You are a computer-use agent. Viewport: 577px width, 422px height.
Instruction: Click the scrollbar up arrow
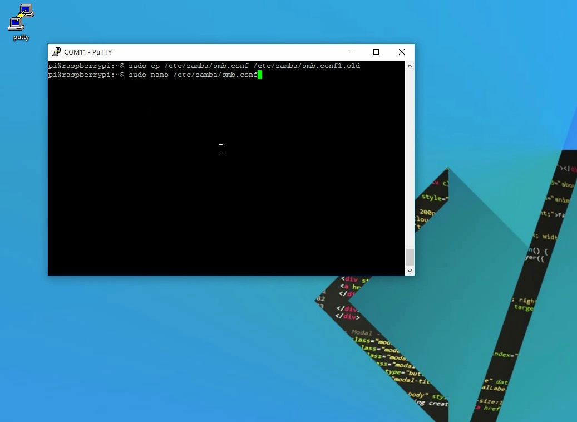click(410, 65)
